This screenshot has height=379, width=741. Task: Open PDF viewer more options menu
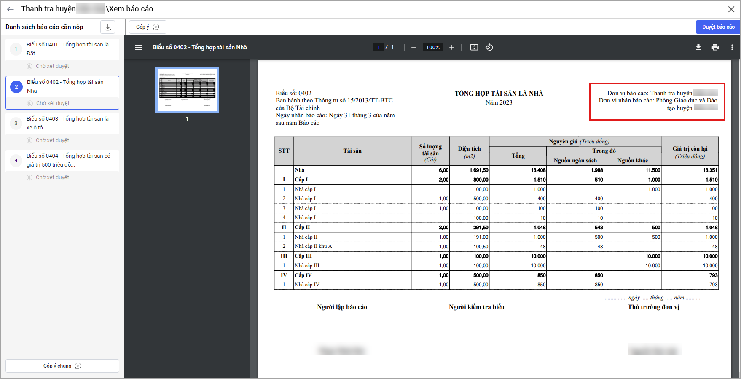pos(732,47)
